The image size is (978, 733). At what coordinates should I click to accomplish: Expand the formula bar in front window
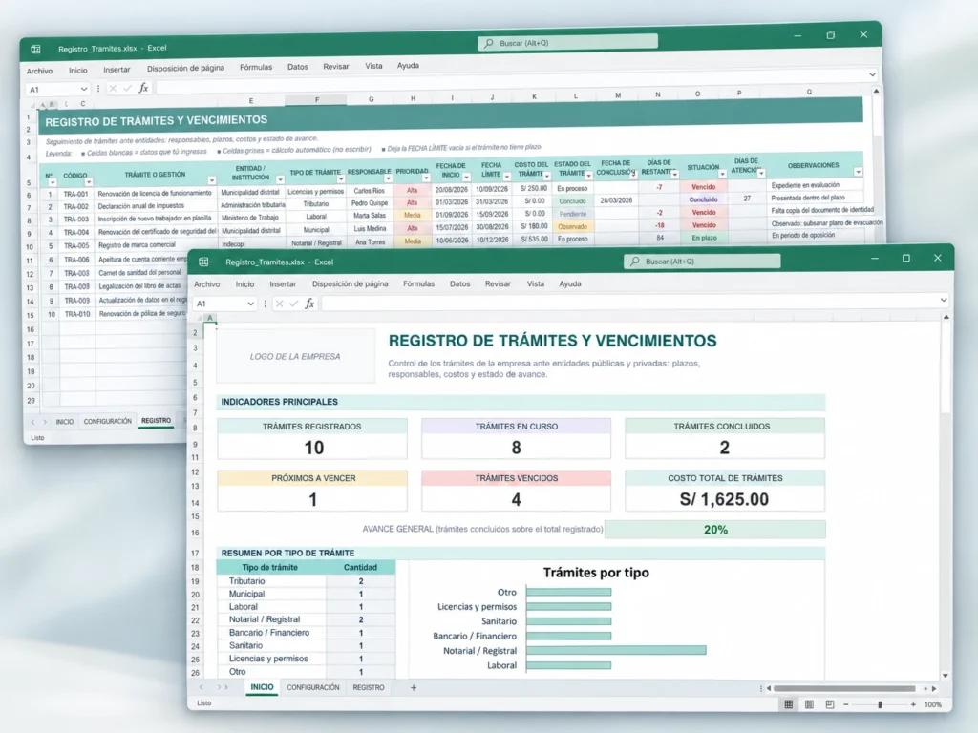tap(943, 300)
